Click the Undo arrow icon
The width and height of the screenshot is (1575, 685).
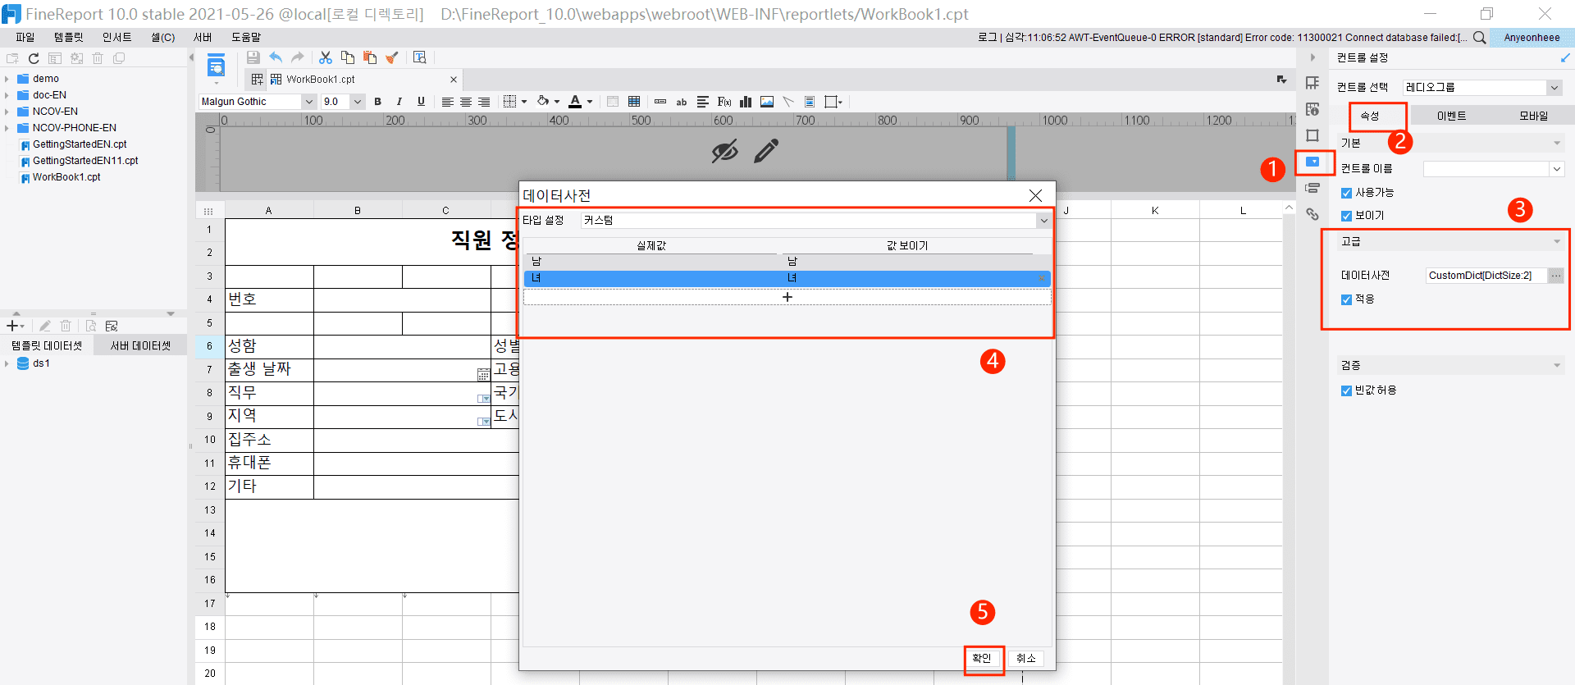click(276, 57)
